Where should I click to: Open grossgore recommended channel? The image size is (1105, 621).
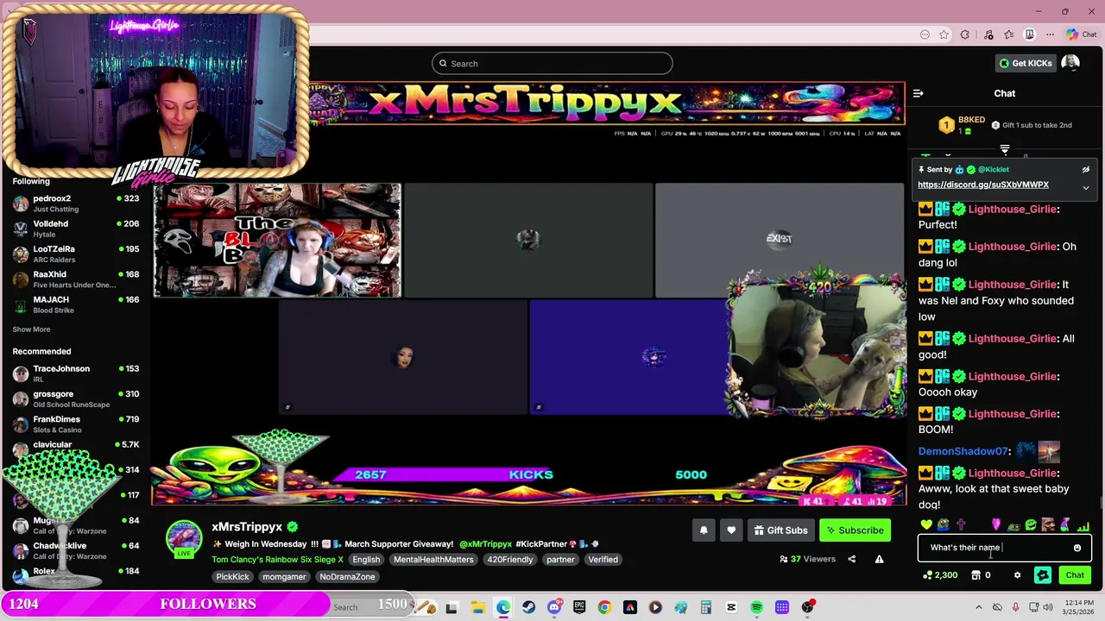point(76,398)
